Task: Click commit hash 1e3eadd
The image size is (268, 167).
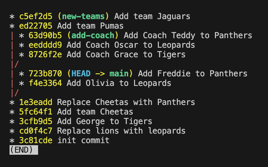Action: (x=36, y=102)
